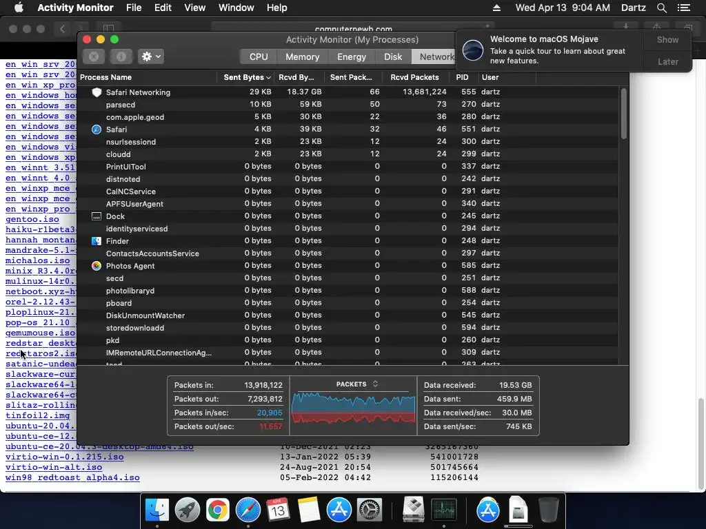This screenshot has height=529, width=706.
Task: Sort by Rcvd Packets column header
Action: (x=416, y=77)
